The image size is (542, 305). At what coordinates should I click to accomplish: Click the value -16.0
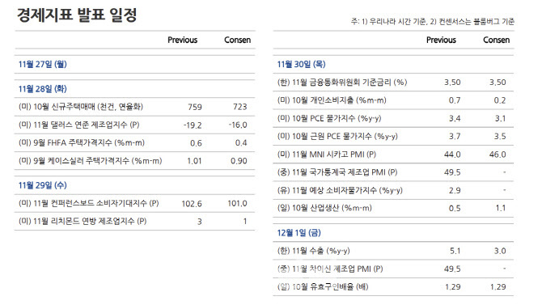coord(238,125)
